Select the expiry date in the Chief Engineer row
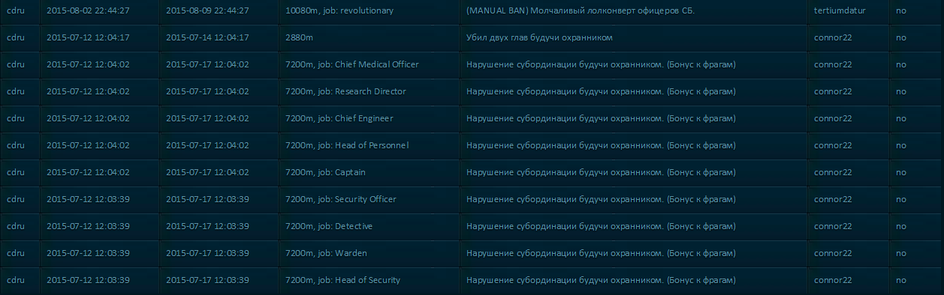 tap(207, 118)
